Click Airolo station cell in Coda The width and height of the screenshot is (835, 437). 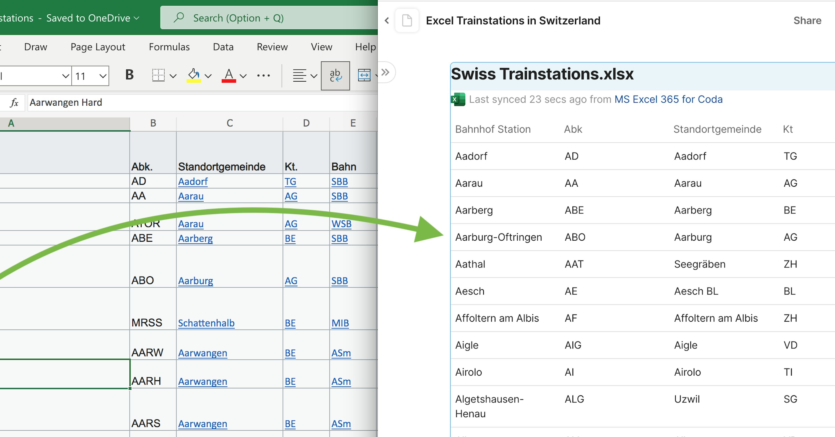(468, 372)
